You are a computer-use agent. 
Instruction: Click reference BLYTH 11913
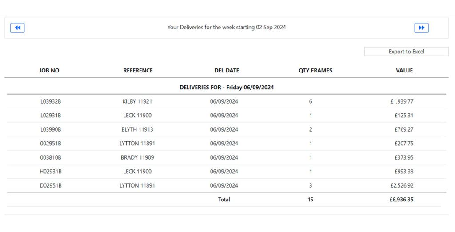pyautogui.click(x=137, y=129)
